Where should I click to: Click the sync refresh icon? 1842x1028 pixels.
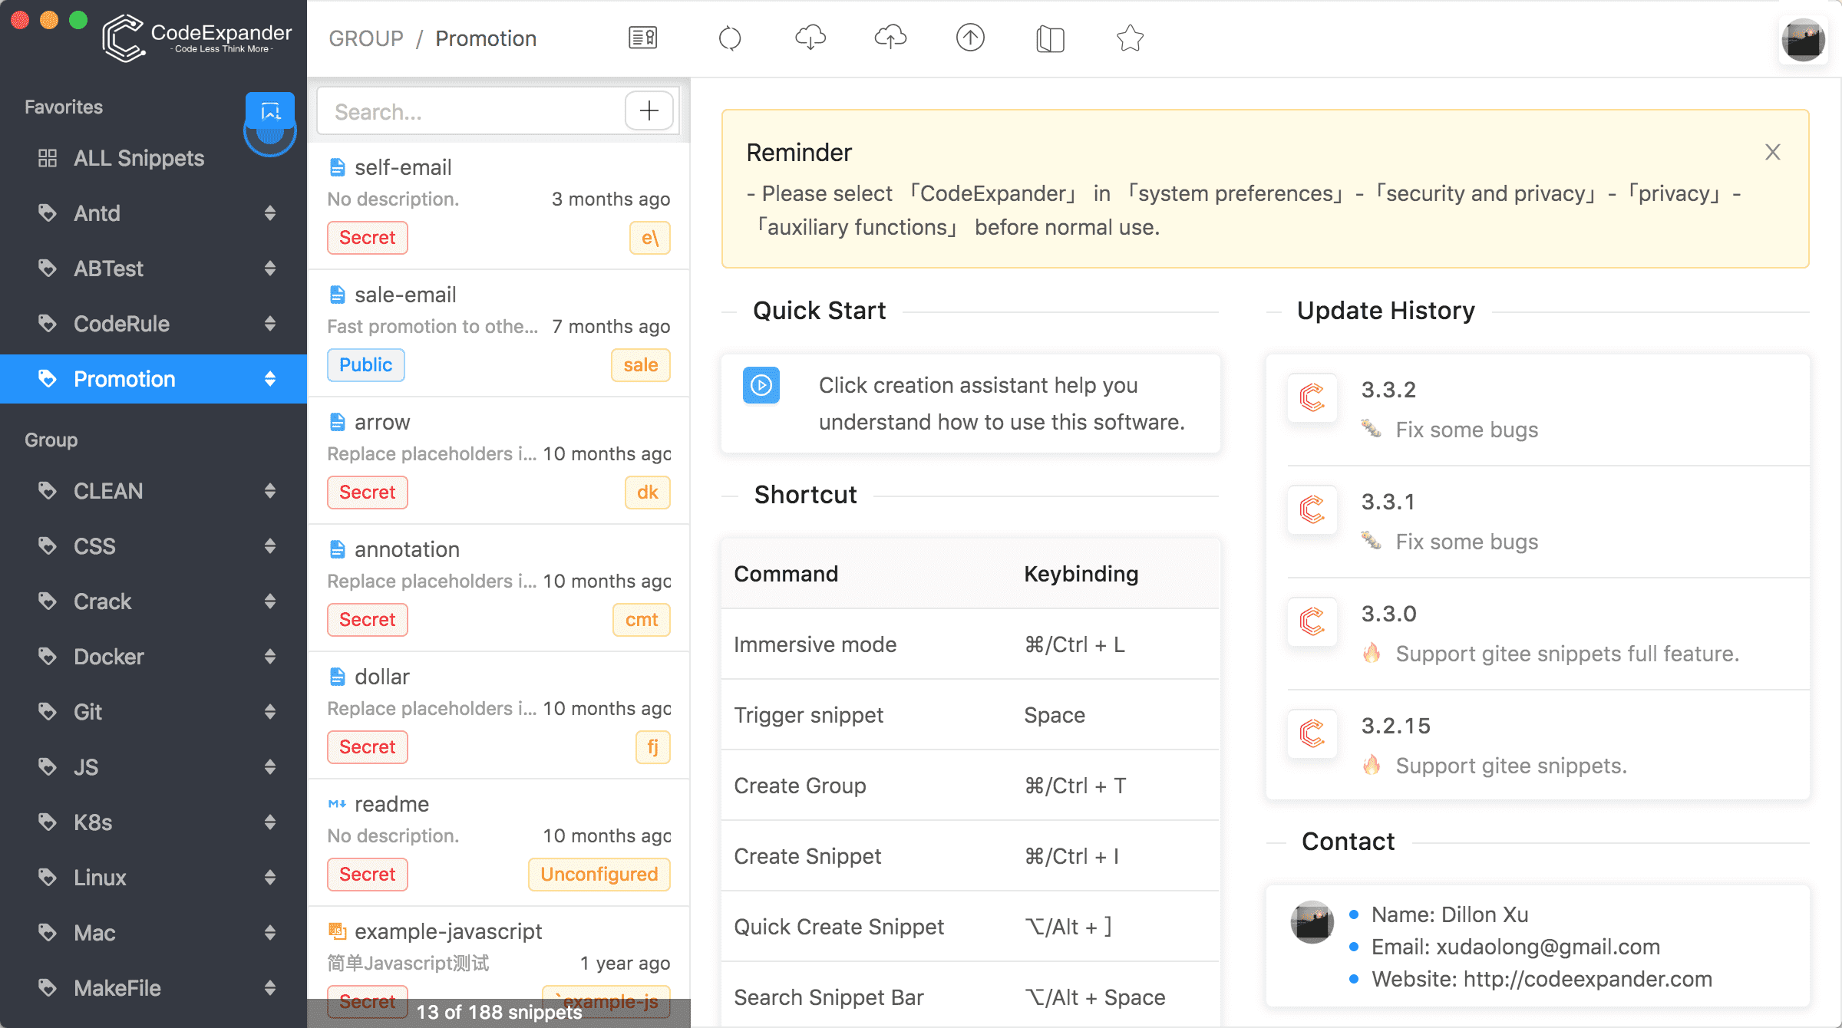tap(729, 38)
